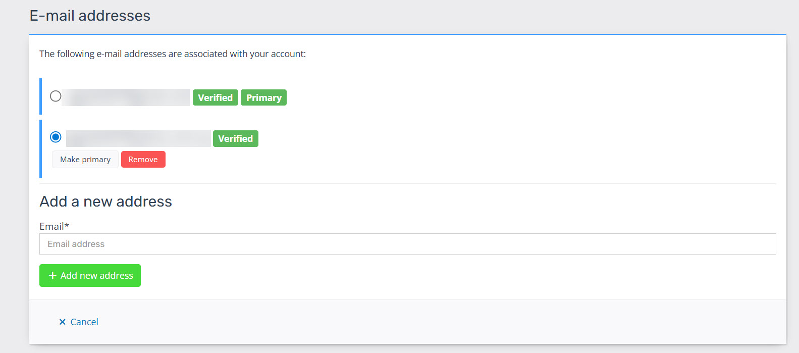Click the Verified badge on second email

click(235, 139)
